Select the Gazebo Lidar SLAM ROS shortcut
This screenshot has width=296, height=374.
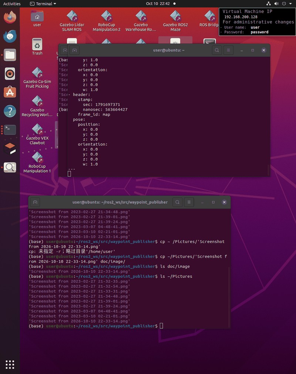(x=72, y=21)
